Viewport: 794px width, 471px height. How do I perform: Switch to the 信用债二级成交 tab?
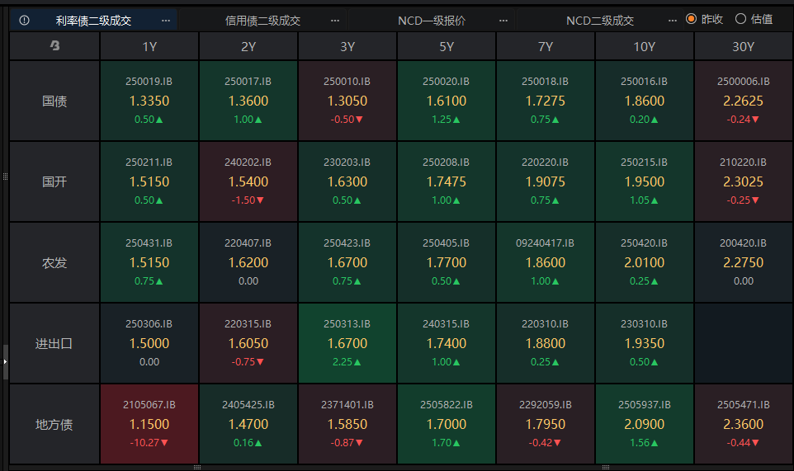tap(262, 20)
